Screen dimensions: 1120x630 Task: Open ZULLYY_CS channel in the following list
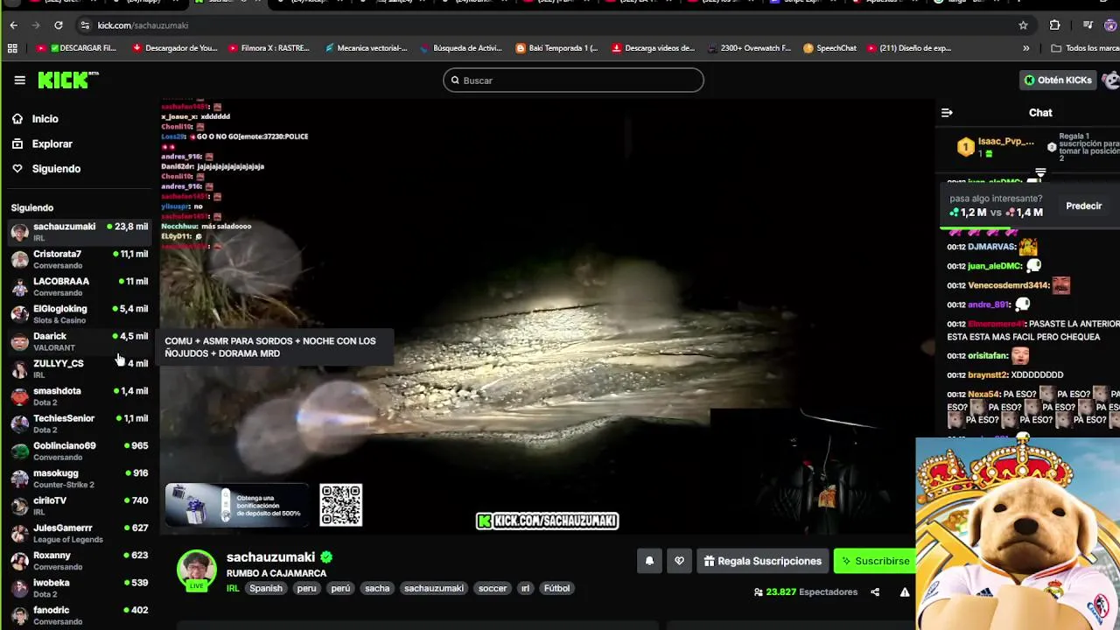coord(80,368)
